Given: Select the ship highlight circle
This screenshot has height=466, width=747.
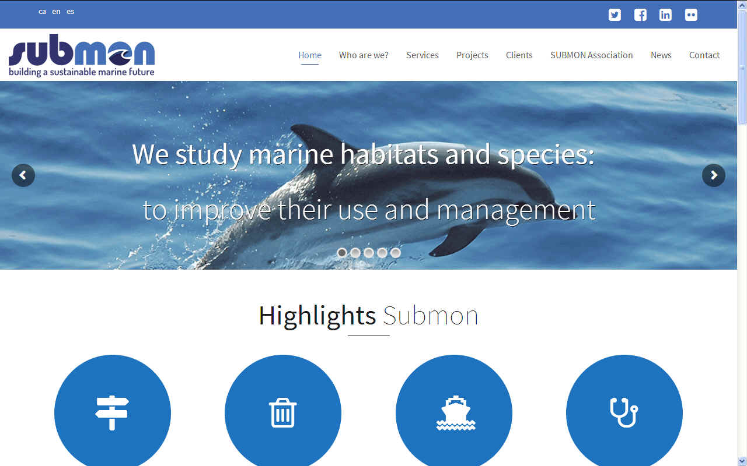Looking at the screenshot, I should point(454,412).
